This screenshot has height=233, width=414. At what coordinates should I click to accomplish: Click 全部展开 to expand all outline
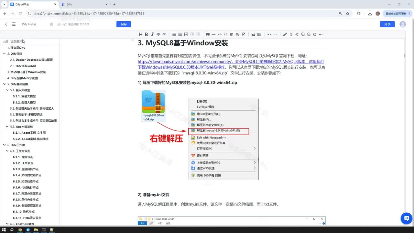(16, 41)
